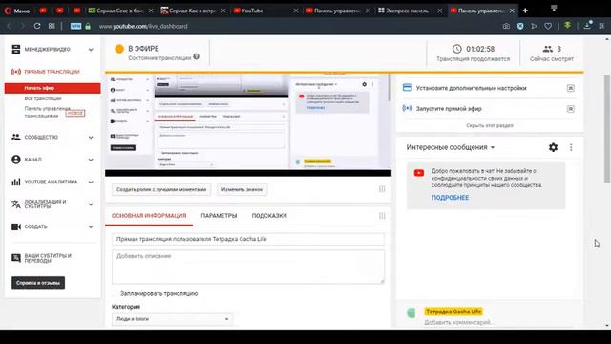Image resolution: width=611 pixels, height=344 pixels.
Task: Expand the YouTube Analytics section chevron
Action: 91,183
